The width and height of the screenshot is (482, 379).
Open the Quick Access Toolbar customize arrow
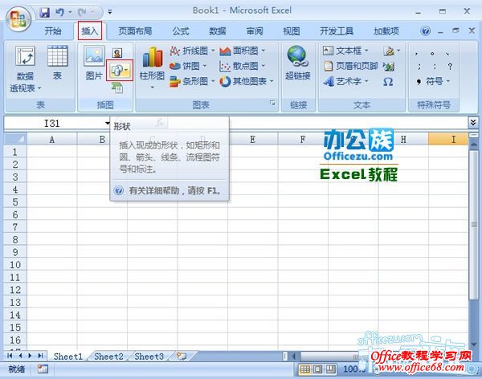pos(110,12)
